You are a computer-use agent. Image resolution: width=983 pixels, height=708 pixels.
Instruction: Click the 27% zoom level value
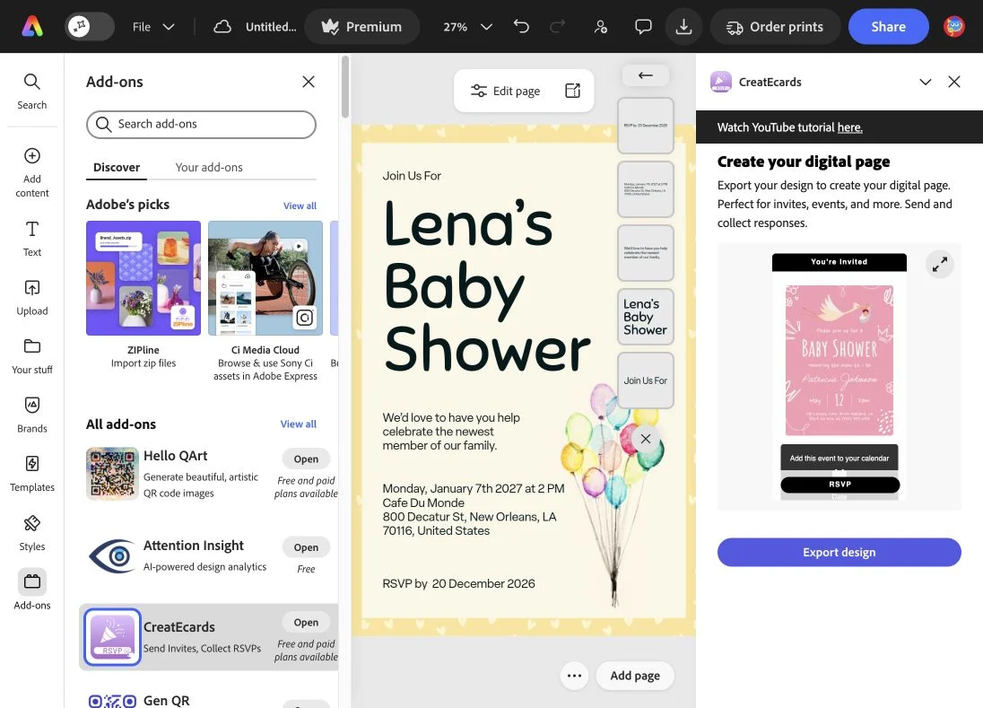coord(455,27)
